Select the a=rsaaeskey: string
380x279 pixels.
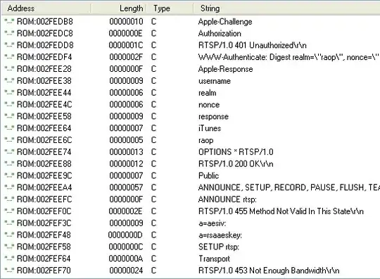coord(220,235)
